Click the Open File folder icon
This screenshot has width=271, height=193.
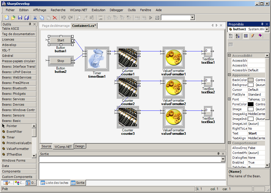13,18
